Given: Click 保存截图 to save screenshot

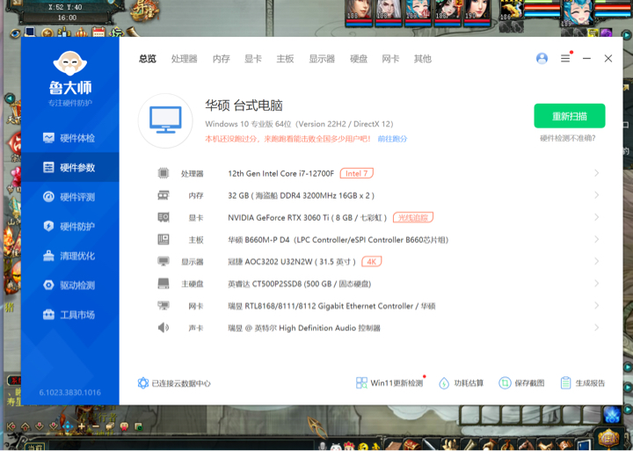Looking at the screenshot, I should point(521,382).
